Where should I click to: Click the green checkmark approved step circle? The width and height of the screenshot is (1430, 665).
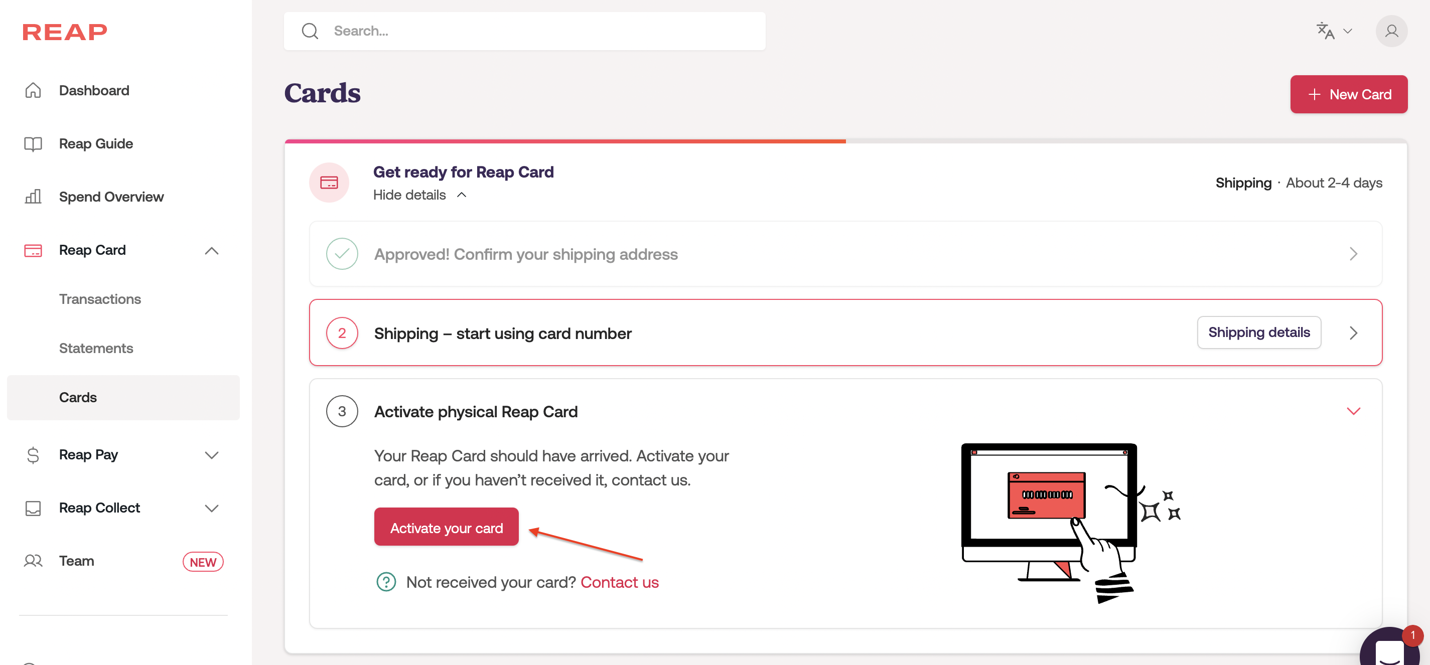[342, 254]
